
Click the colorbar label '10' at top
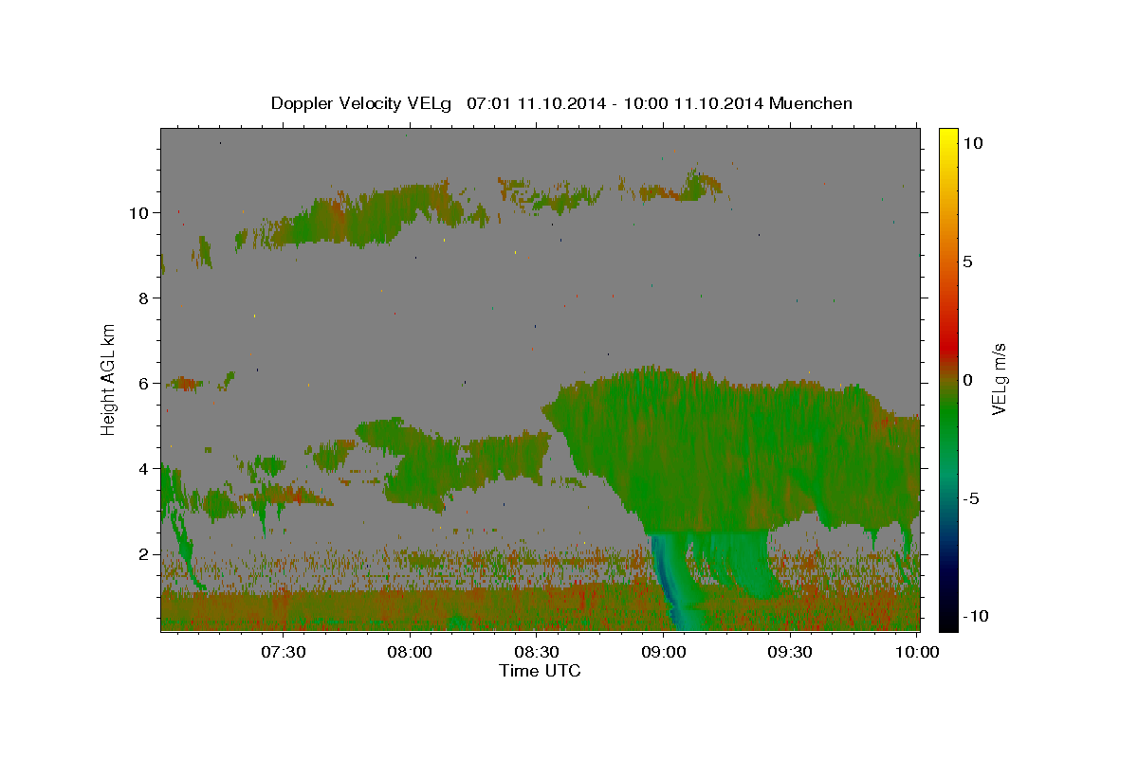click(x=972, y=142)
